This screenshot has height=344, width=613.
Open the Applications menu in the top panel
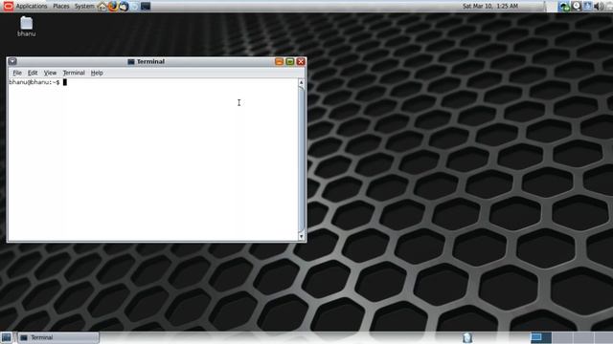pyautogui.click(x=32, y=7)
